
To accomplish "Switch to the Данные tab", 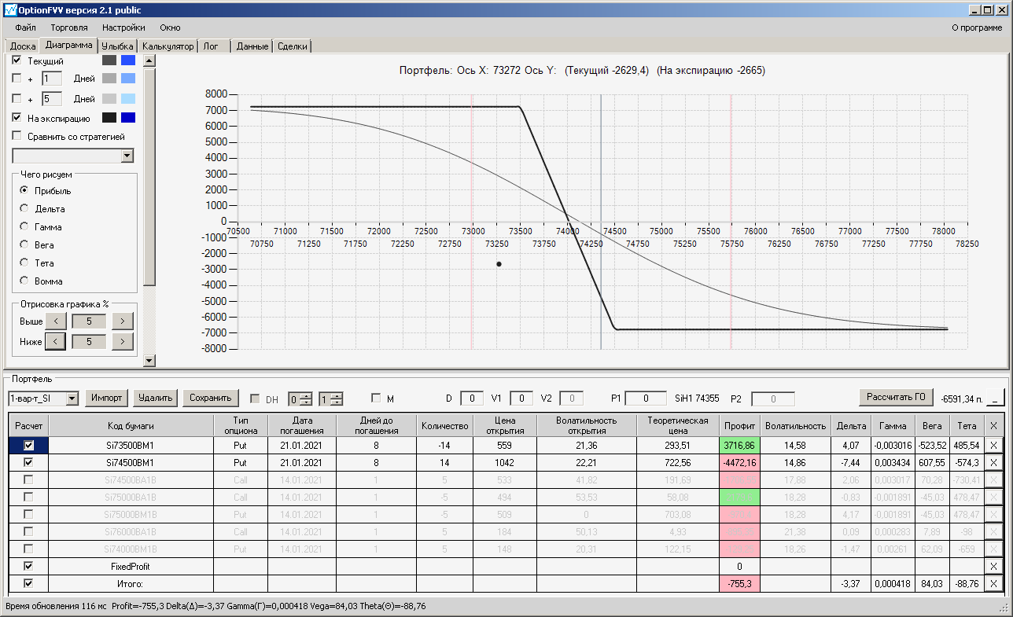I will coord(252,46).
